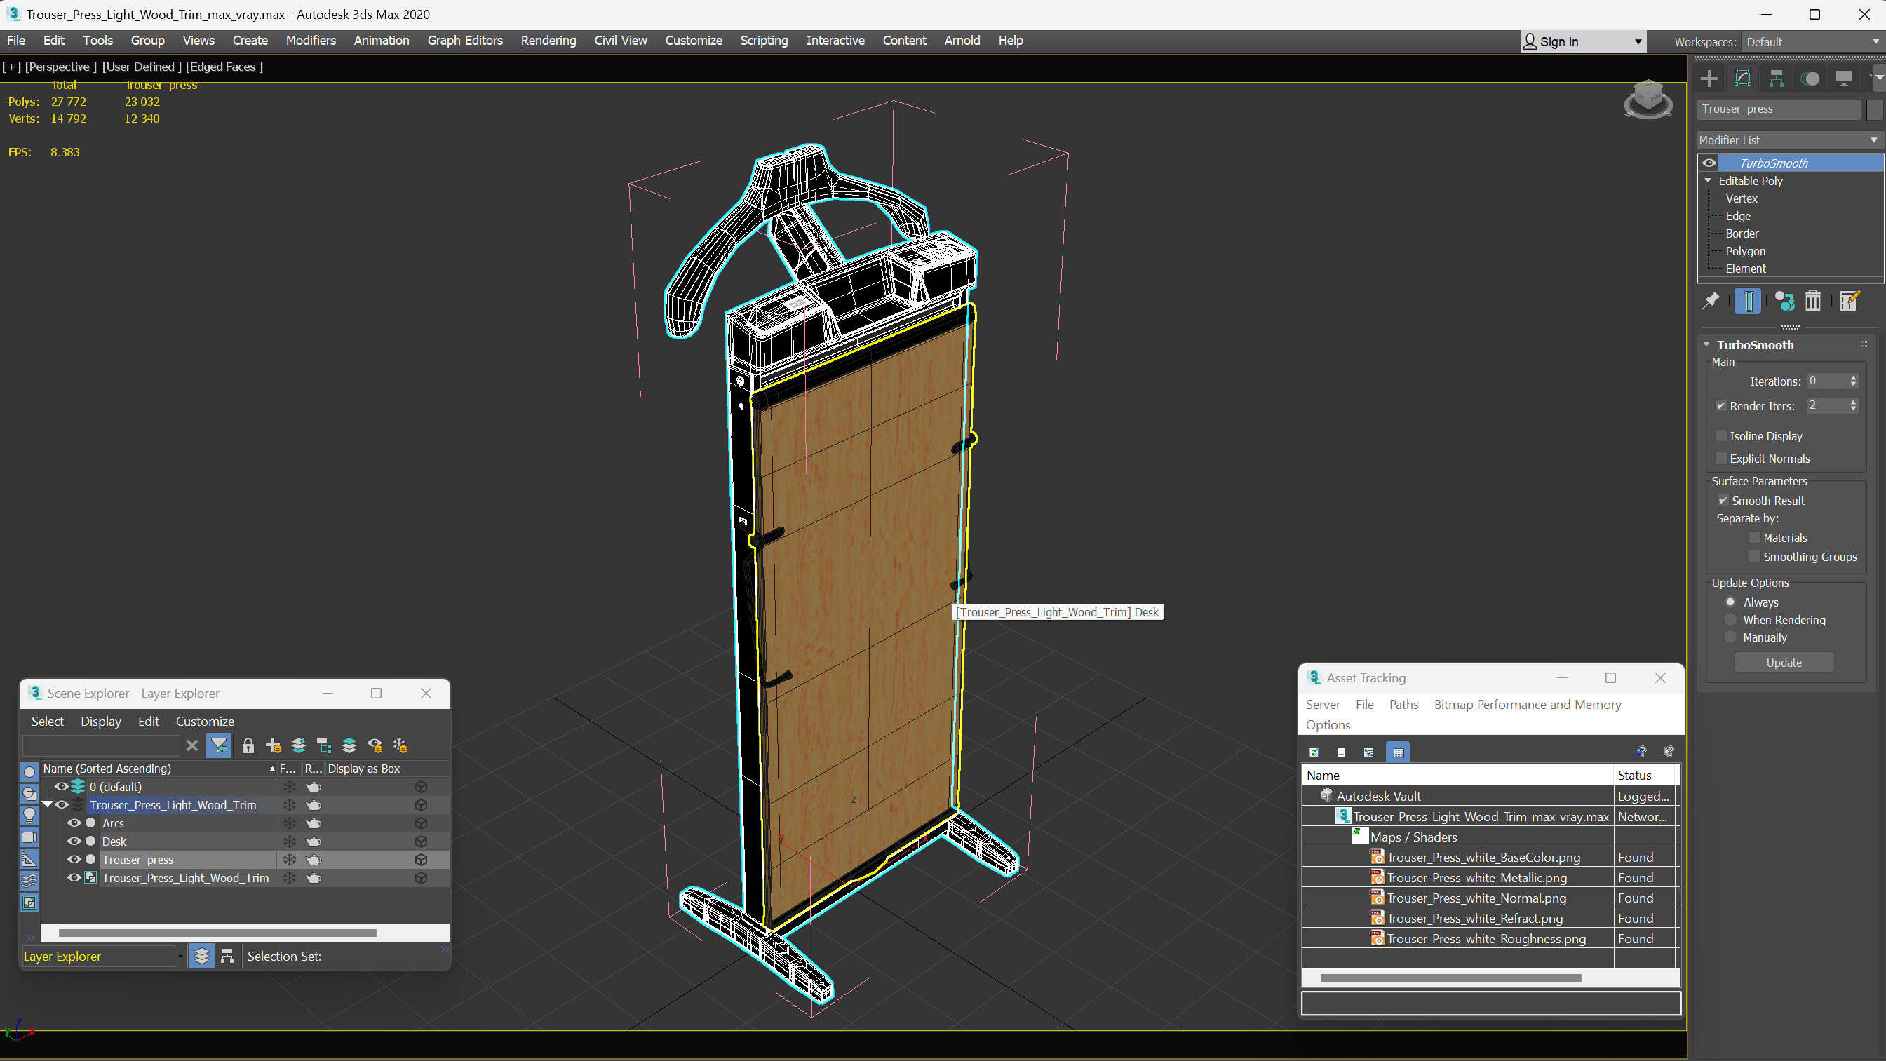Click Sign In button
Image resolution: width=1886 pixels, height=1061 pixels.
click(1558, 42)
